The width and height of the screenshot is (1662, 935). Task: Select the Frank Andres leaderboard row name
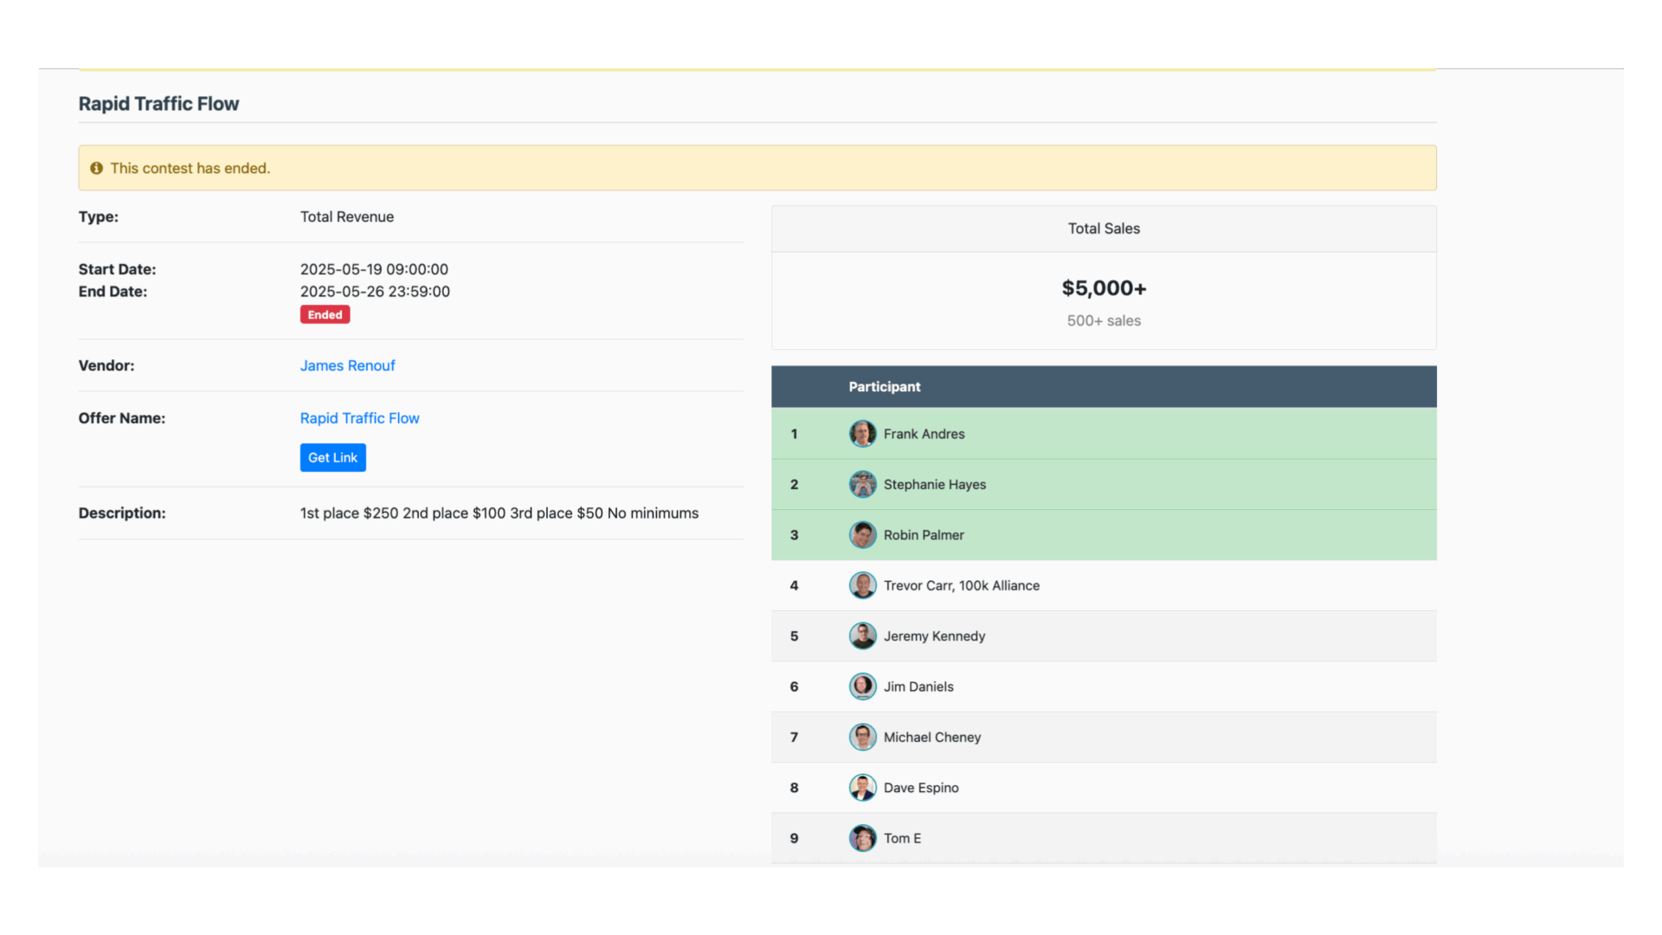coord(924,434)
